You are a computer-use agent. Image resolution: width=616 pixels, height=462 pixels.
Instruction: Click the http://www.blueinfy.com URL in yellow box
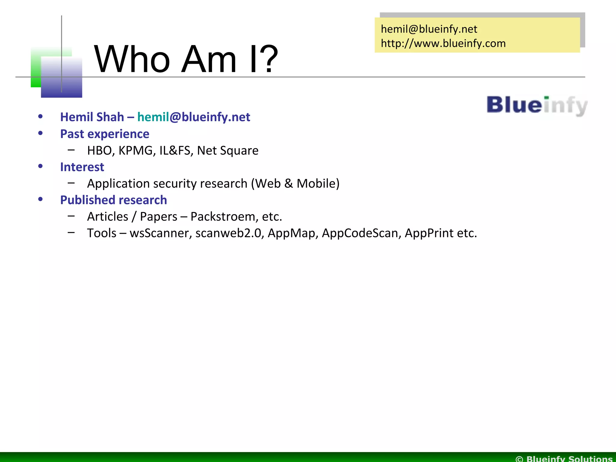[x=443, y=43]
